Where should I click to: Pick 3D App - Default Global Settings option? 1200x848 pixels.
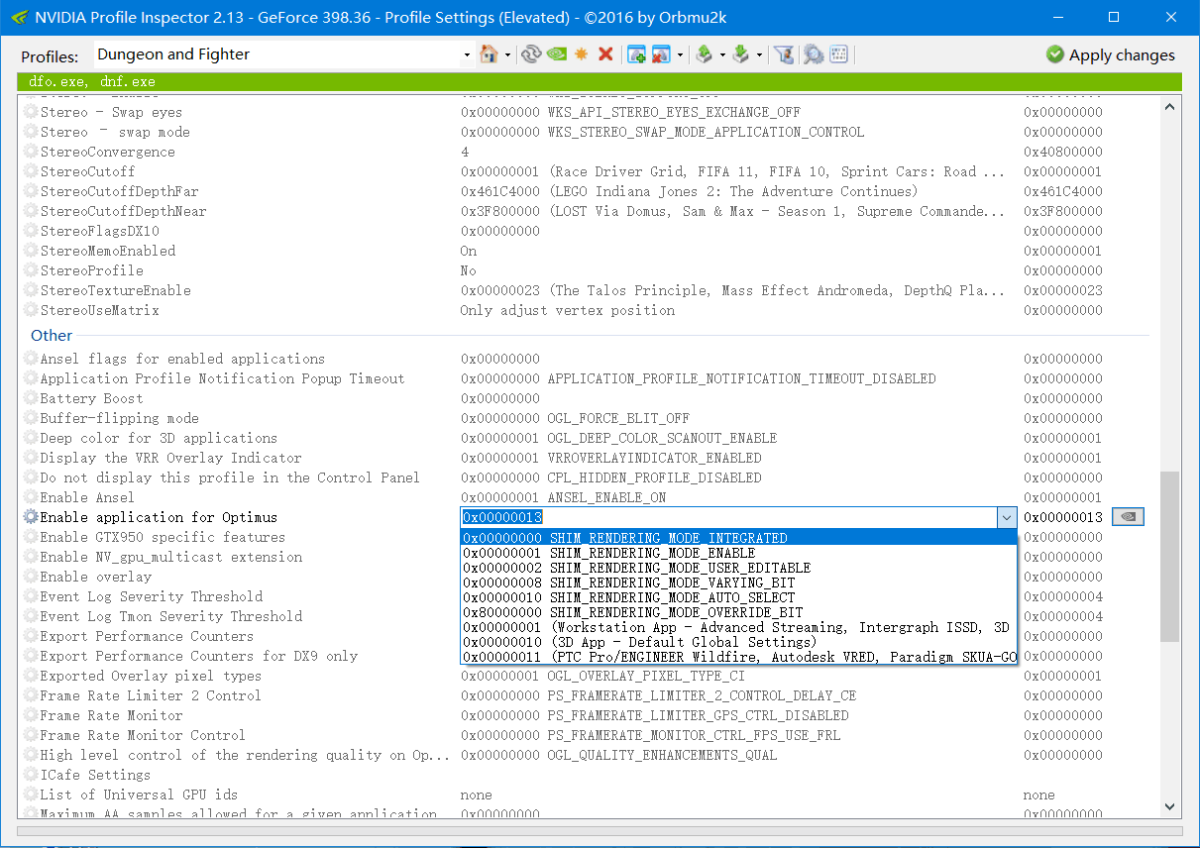tap(738, 642)
